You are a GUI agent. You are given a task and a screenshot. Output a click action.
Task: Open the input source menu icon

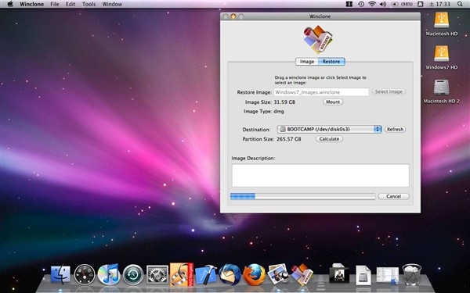pos(420,4)
